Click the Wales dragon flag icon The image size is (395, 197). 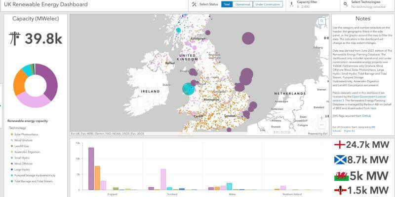pyautogui.click(x=341, y=176)
